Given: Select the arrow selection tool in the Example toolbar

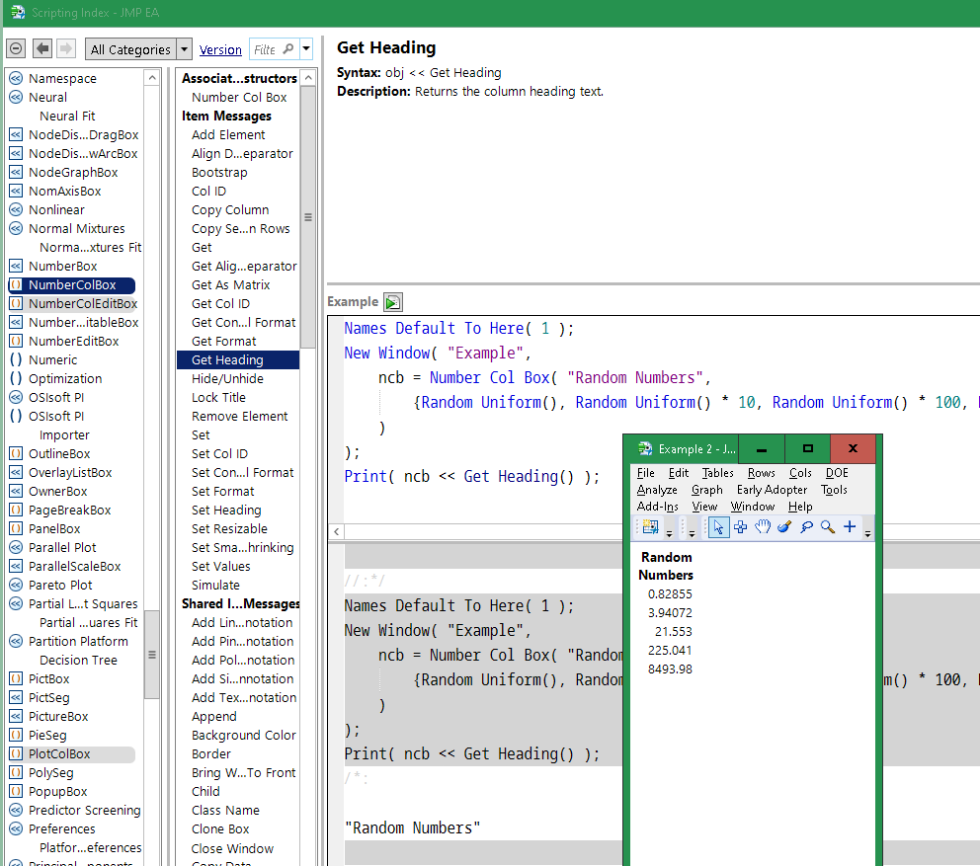Looking at the screenshot, I should (x=718, y=528).
